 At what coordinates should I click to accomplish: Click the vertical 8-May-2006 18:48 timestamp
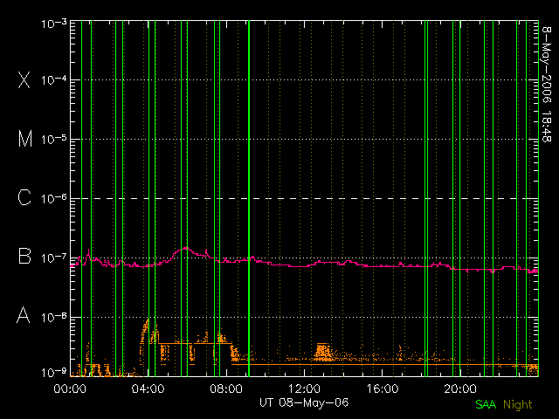coord(546,84)
